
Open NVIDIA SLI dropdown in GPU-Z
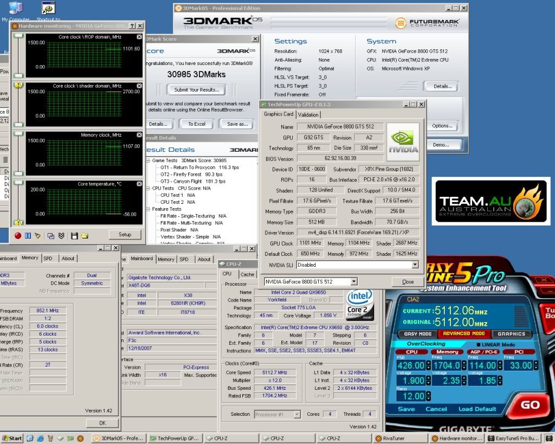(415, 265)
